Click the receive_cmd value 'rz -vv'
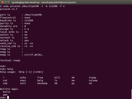 point(29,46)
